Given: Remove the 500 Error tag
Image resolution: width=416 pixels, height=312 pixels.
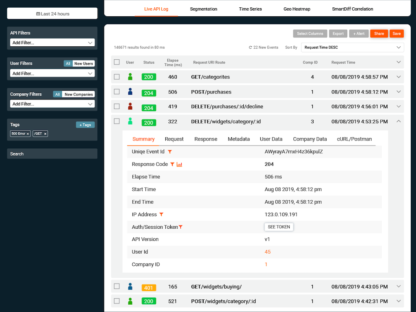Looking at the screenshot, I should [x=28, y=134].
